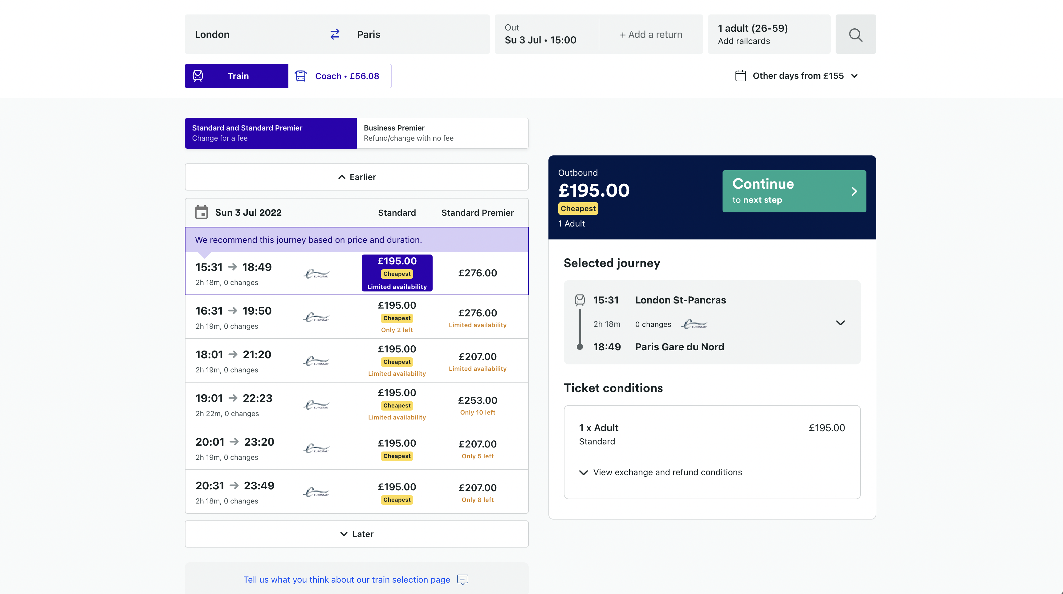
Task: Click calendar icon next to Sun 3 Jul 2022
Action: [202, 212]
